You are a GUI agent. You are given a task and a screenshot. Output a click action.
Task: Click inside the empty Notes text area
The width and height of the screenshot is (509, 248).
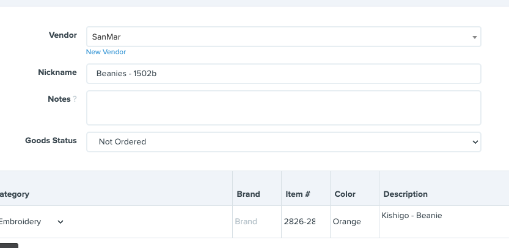tap(283, 108)
